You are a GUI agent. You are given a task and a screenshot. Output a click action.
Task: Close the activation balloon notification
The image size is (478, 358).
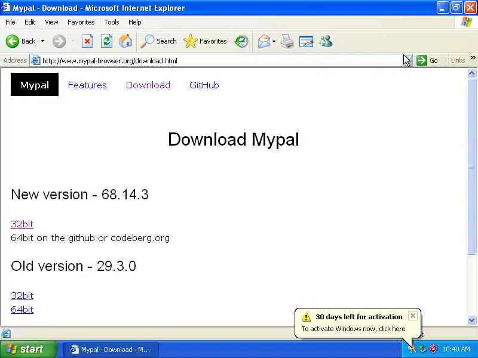click(x=412, y=316)
